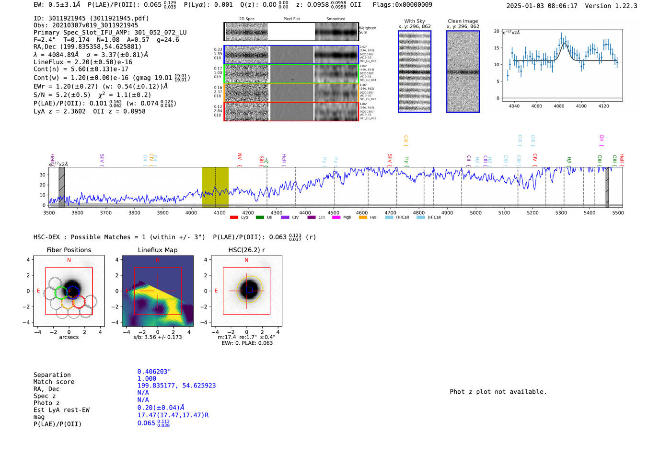This screenshot has width=671, height=457.
Task: Click the red Lyα legend swatch
Action: 234,218
